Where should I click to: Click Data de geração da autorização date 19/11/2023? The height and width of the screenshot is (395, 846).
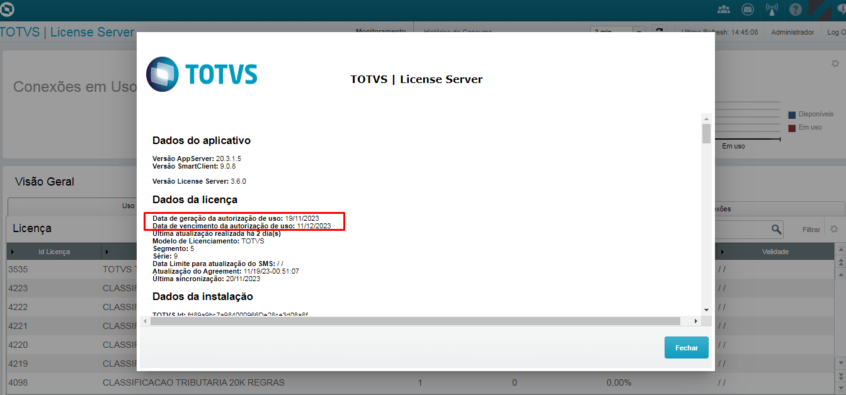tap(302, 218)
